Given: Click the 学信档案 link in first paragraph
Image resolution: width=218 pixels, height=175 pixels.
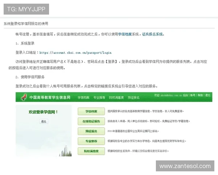Looking at the screenshot, I should coord(125,34).
